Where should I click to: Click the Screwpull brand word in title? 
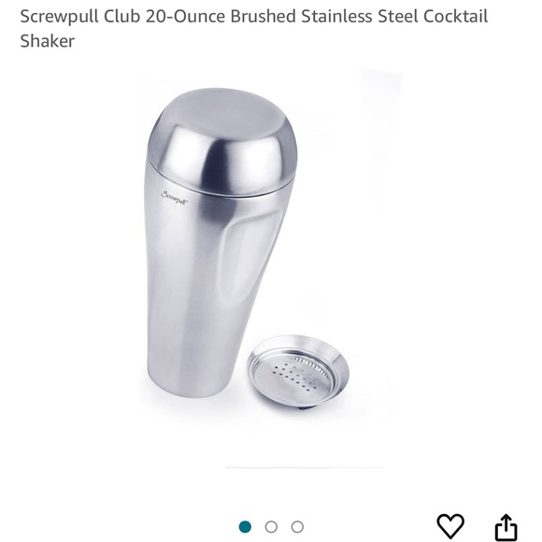pyautogui.click(x=60, y=17)
